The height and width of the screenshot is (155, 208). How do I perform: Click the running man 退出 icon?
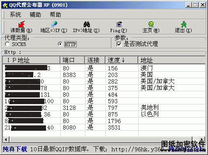[183, 24]
